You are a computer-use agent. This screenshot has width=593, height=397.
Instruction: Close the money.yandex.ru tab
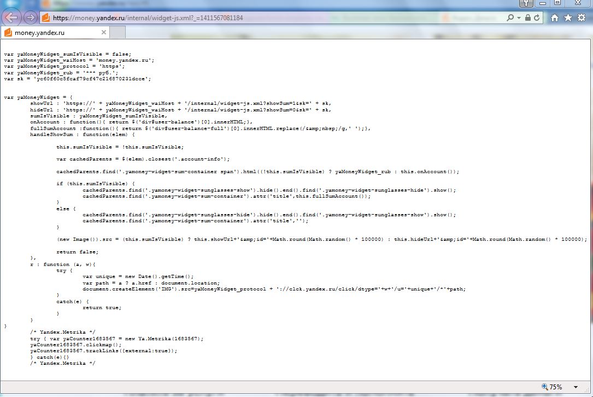pyautogui.click(x=104, y=32)
